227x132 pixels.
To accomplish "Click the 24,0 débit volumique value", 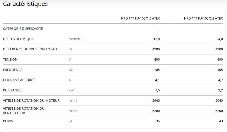I will (x=220, y=39).
